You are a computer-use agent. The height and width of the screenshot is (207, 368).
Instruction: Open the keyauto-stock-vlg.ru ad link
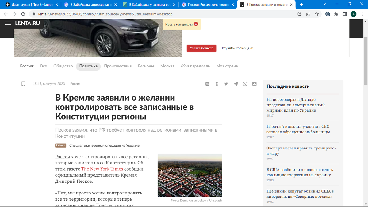point(238,48)
